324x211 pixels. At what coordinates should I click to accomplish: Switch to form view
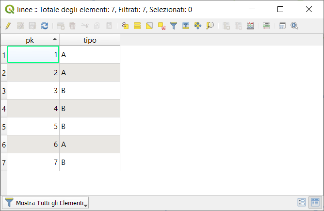pyautogui.click(x=301, y=203)
